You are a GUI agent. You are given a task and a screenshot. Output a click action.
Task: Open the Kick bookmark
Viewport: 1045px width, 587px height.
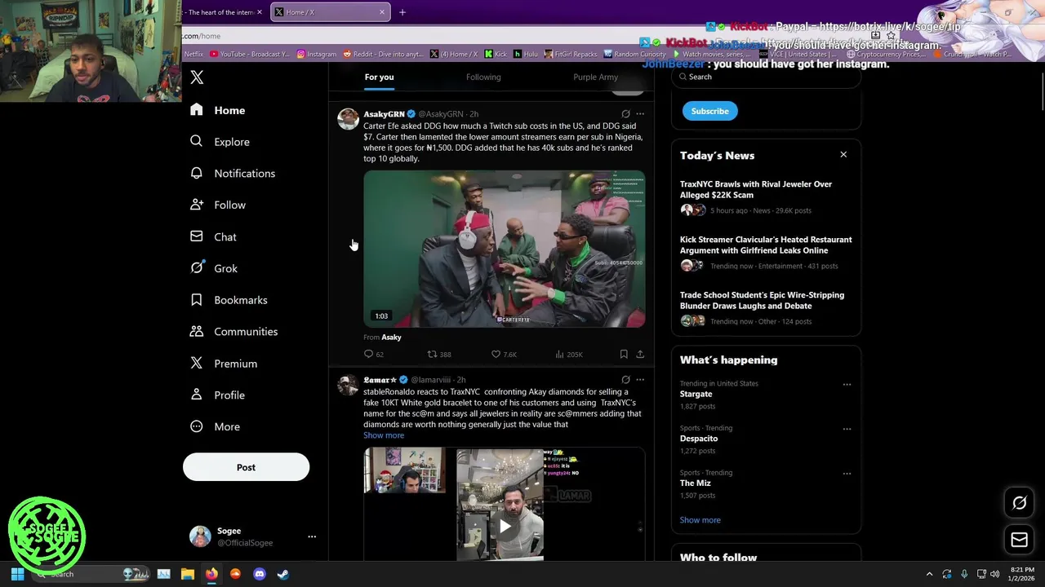tap(496, 54)
